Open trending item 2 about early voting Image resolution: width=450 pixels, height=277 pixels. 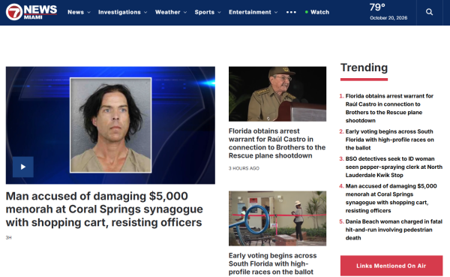[389, 140]
